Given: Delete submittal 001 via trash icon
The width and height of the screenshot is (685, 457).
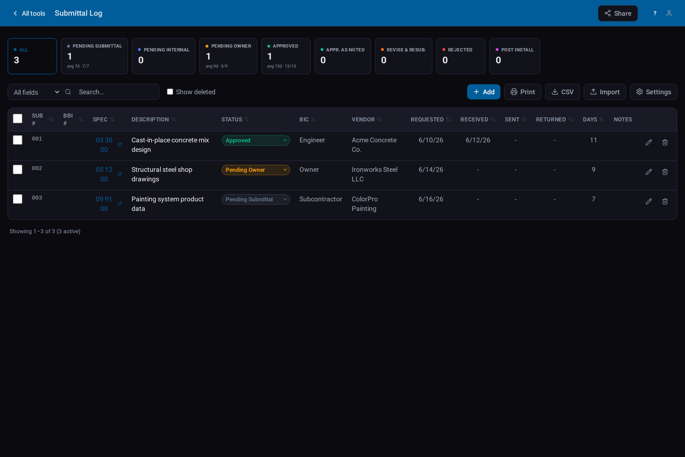Looking at the screenshot, I should pyautogui.click(x=665, y=143).
